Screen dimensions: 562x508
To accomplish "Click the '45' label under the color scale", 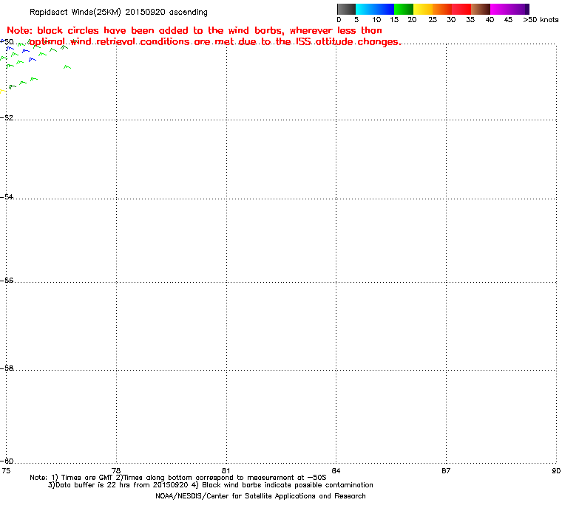I will click(508, 20).
